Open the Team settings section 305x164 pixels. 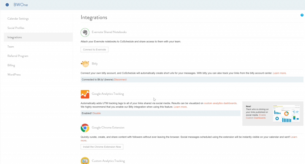click(x=11, y=47)
